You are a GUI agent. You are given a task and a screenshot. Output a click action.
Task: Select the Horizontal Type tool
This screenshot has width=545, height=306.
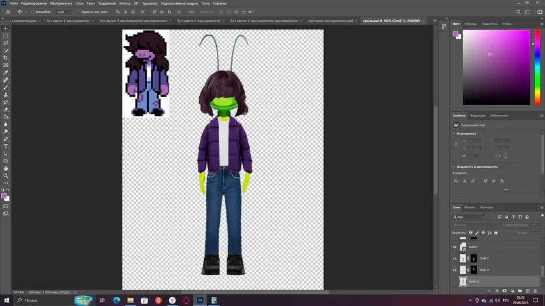click(x=5, y=146)
